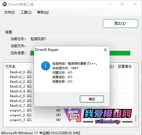Image resolution: width=142 pixels, height=135 pixels.
Task: Confirm with the 确定 button
Action: tap(92, 99)
